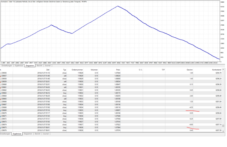227x147 pixels.
Task: Click the results table vertical scrollbar thumb
Action: (223, 126)
